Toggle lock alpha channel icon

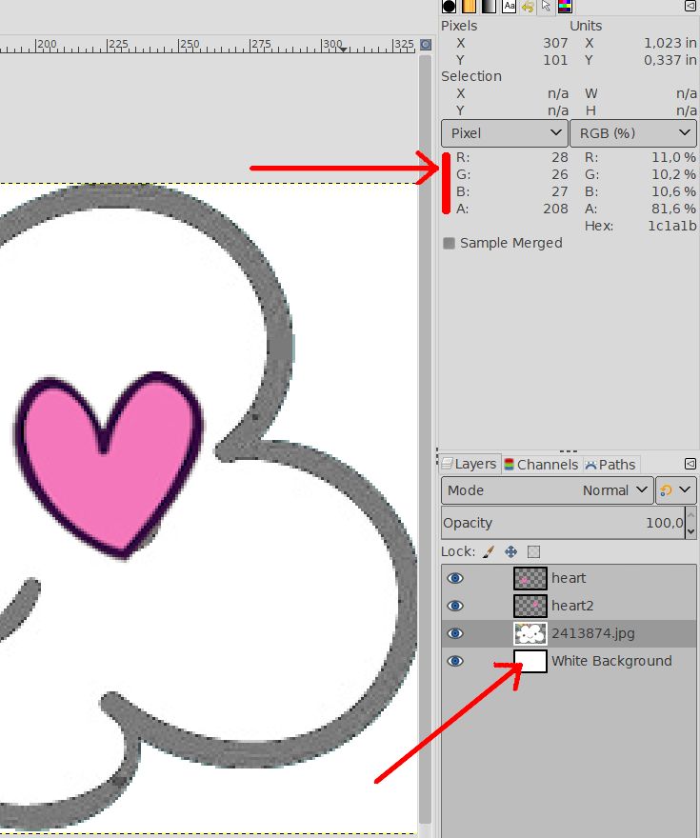click(x=533, y=551)
